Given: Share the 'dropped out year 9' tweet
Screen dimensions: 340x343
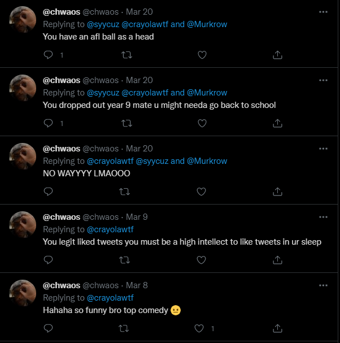Looking at the screenshot, I should 277,123.
